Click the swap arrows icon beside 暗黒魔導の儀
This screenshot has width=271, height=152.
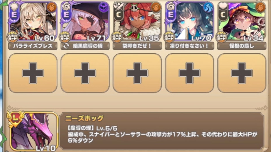(x=66, y=46)
